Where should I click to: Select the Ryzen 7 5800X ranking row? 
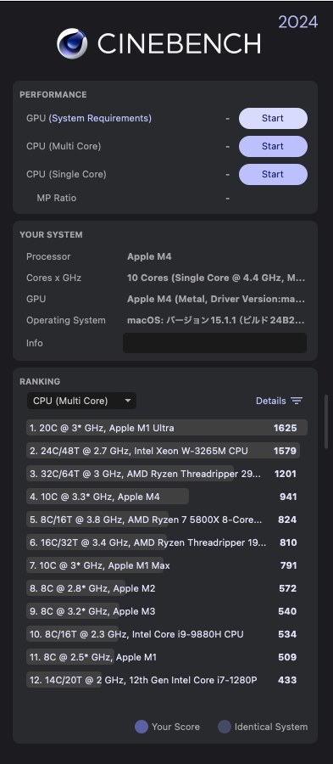167,520
